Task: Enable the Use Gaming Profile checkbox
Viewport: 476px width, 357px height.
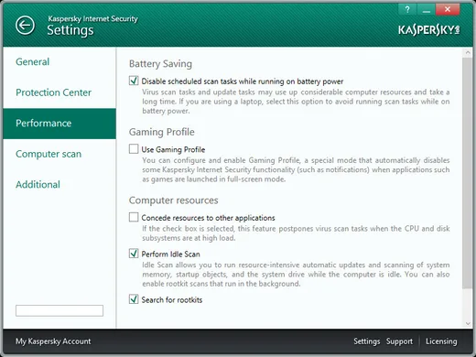Action: (x=134, y=149)
